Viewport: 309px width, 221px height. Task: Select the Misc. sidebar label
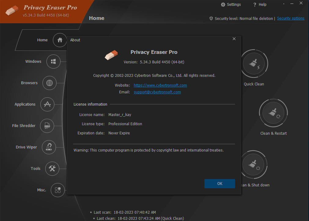tap(42, 190)
